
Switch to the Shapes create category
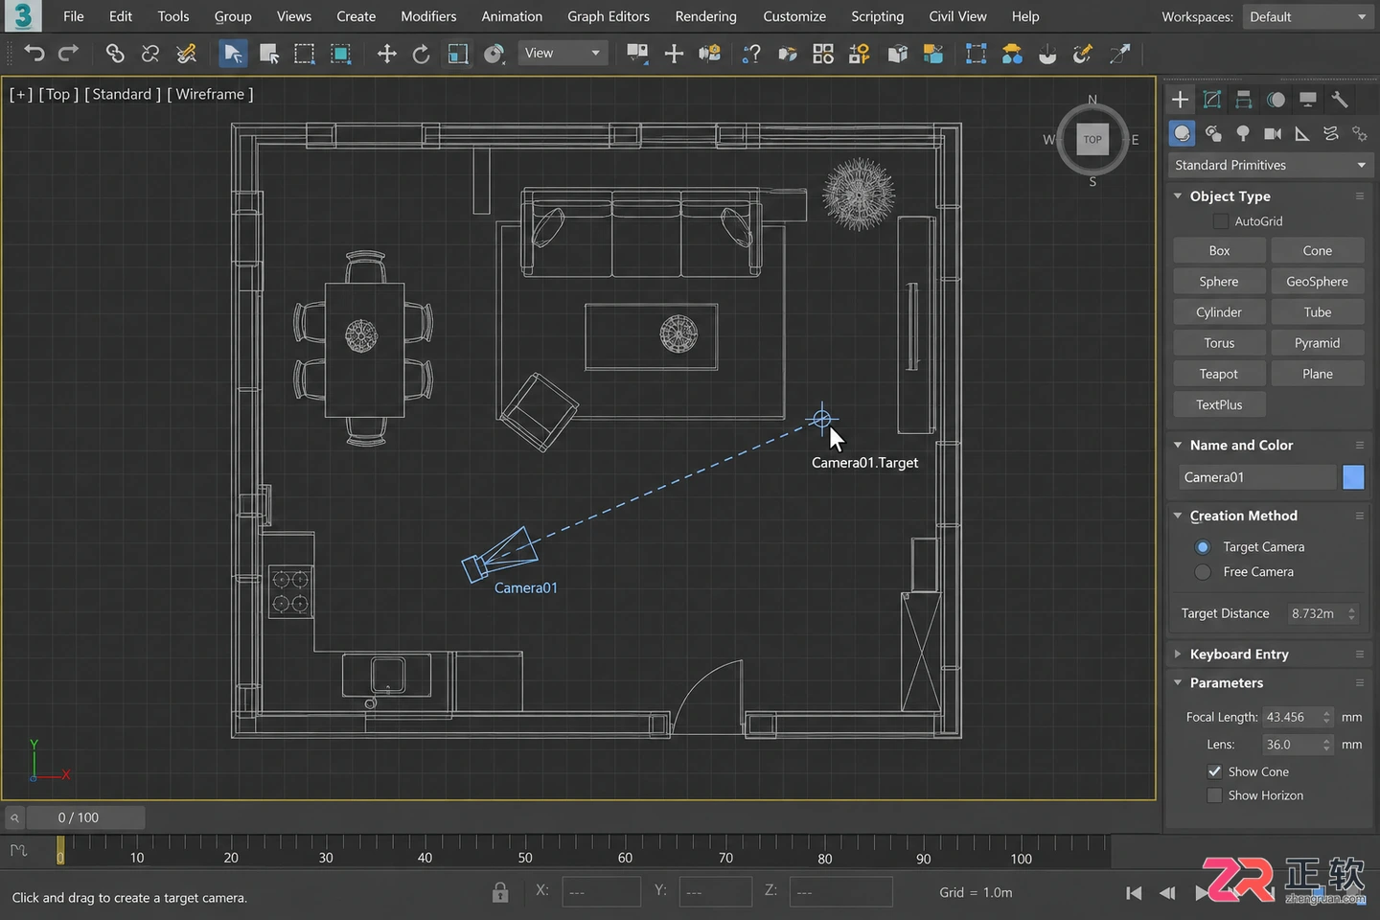click(x=1213, y=133)
